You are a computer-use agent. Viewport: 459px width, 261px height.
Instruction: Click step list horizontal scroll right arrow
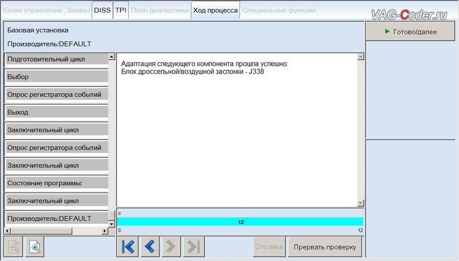(104, 231)
